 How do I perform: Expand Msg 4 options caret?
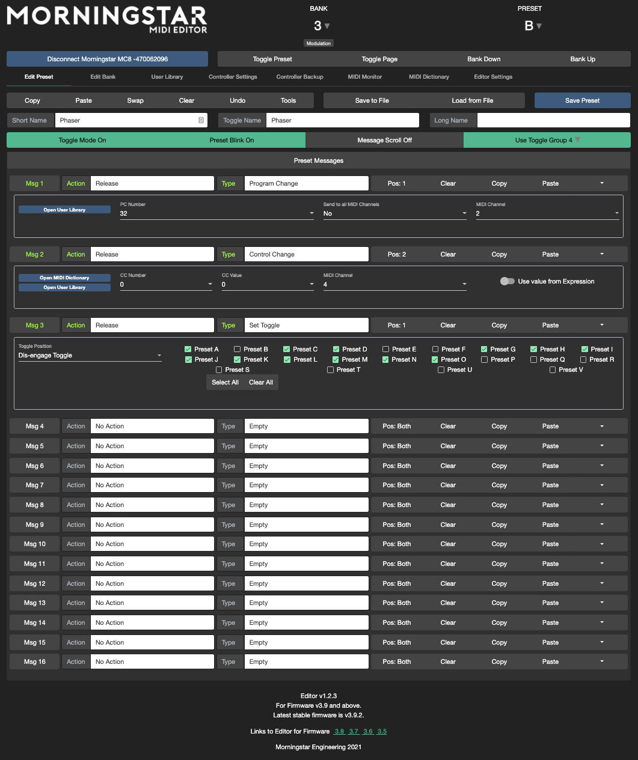pyautogui.click(x=601, y=426)
